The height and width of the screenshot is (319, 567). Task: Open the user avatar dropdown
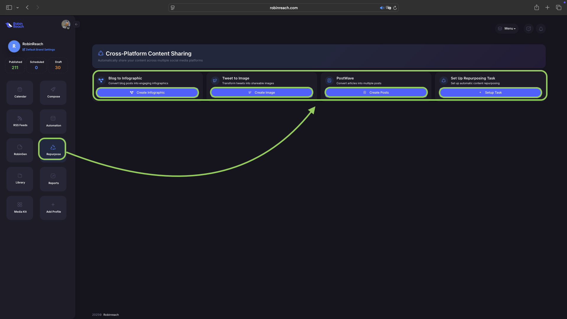pos(66,25)
